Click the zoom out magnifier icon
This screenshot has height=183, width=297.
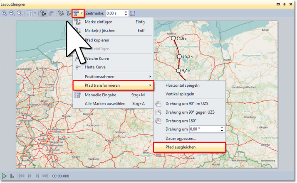[x=12, y=13]
